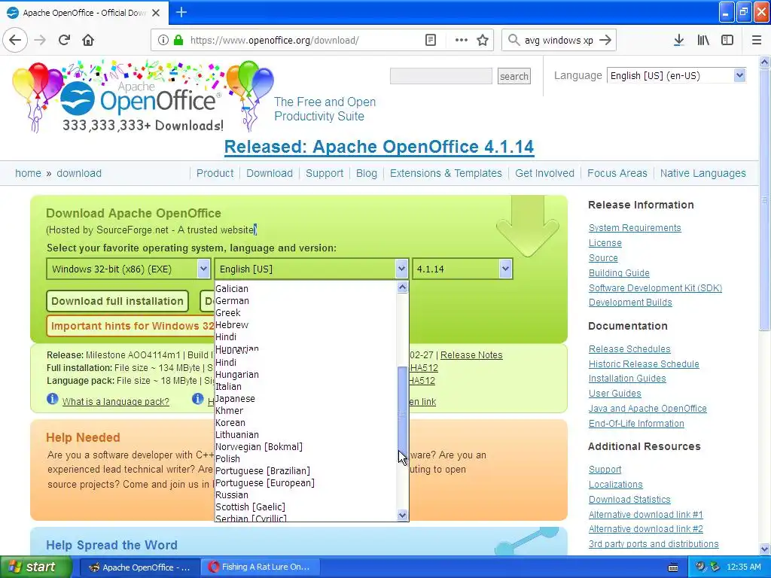Open Focus Areas navigation item
Image resolution: width=771 pixels, height=578 pixels.
[x=617, y=173]
